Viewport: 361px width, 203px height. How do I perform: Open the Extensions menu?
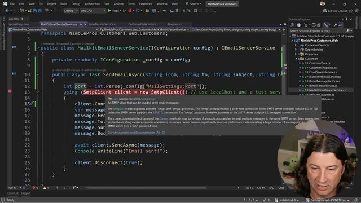146,4
